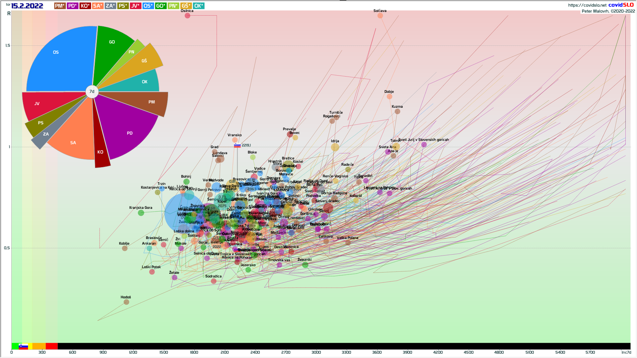Screen dimensions: 637x358
Task: Click the 15.2.2022 date label
Action: [27, 6]
